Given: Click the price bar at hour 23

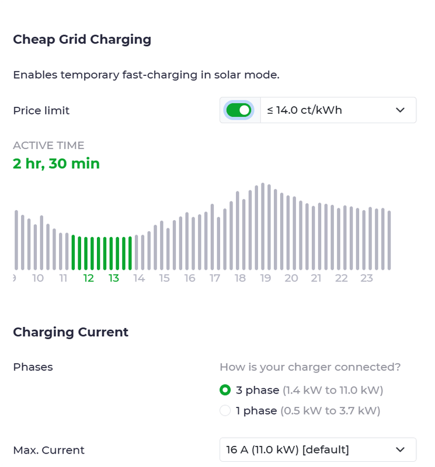Looking at the screenshot, I should tap(364, 240).
